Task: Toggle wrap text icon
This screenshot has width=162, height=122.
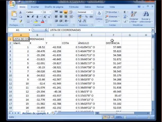Action: 71,12
